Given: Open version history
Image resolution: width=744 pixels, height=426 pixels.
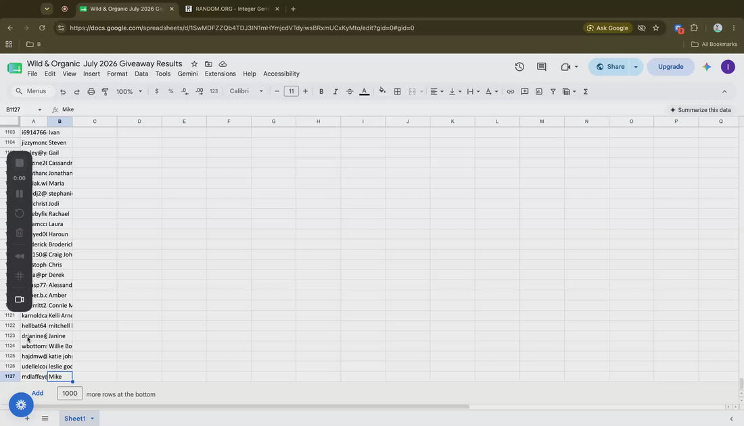Looking at the screenshot, I should point(519,67).
